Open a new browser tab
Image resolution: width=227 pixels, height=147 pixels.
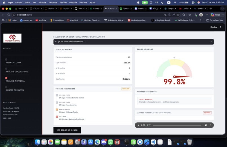[x=211, y=9]
